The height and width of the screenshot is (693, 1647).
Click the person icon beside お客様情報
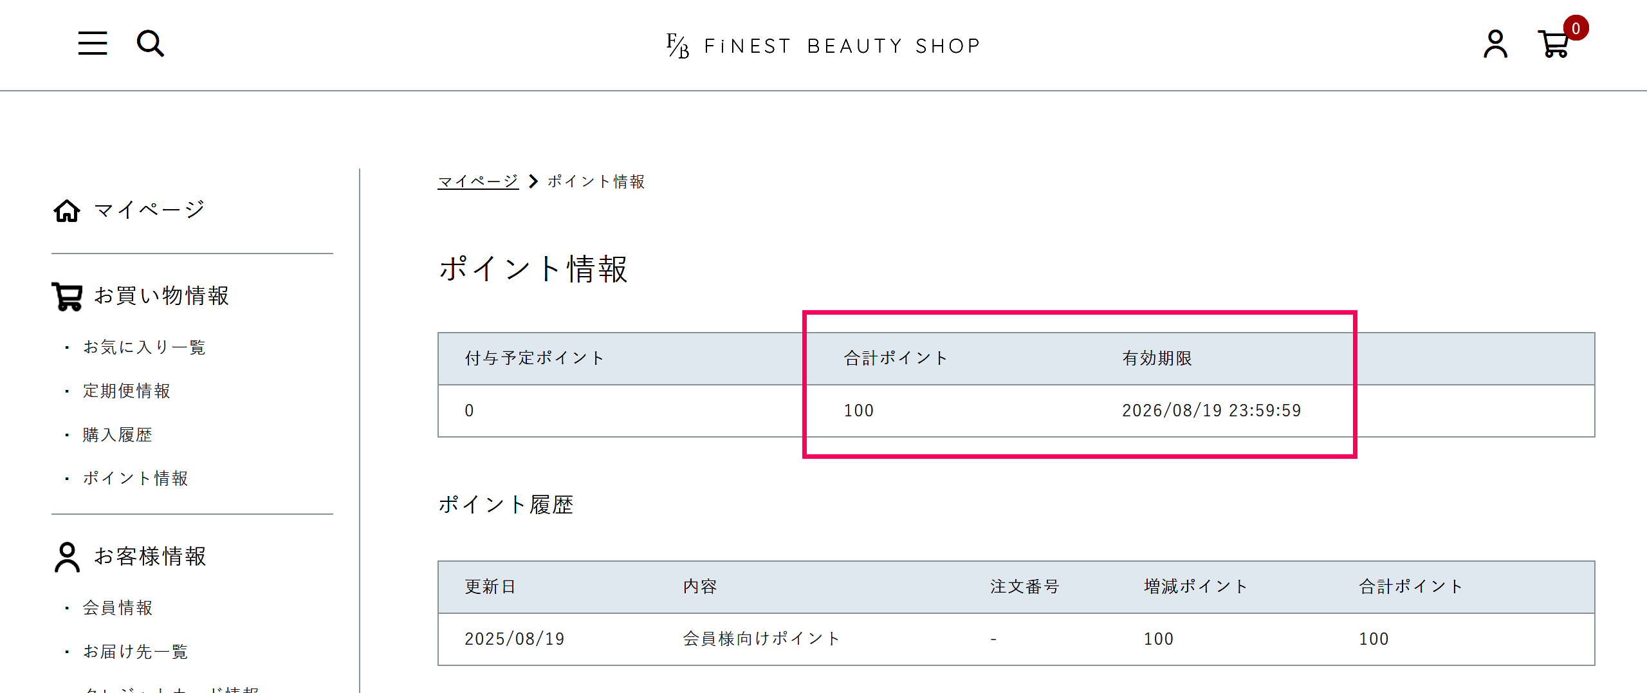click(66, 557)
